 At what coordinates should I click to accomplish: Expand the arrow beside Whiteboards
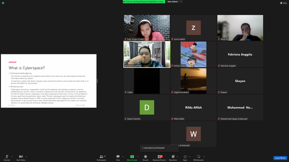click(x=204, y=157)
